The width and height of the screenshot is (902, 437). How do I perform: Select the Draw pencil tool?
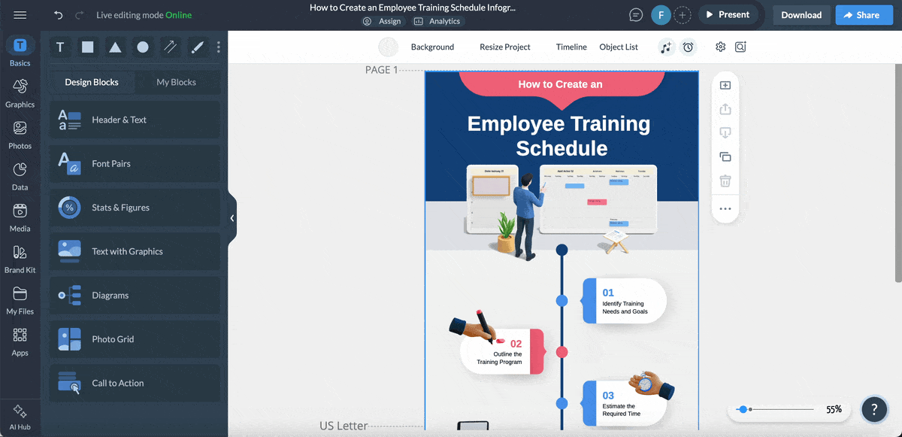197,47
